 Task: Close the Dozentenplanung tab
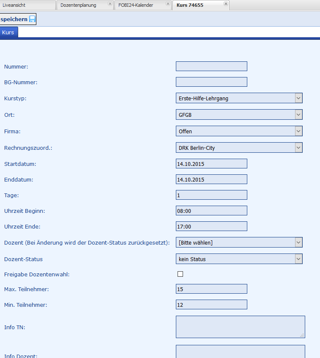coord(110,4)
